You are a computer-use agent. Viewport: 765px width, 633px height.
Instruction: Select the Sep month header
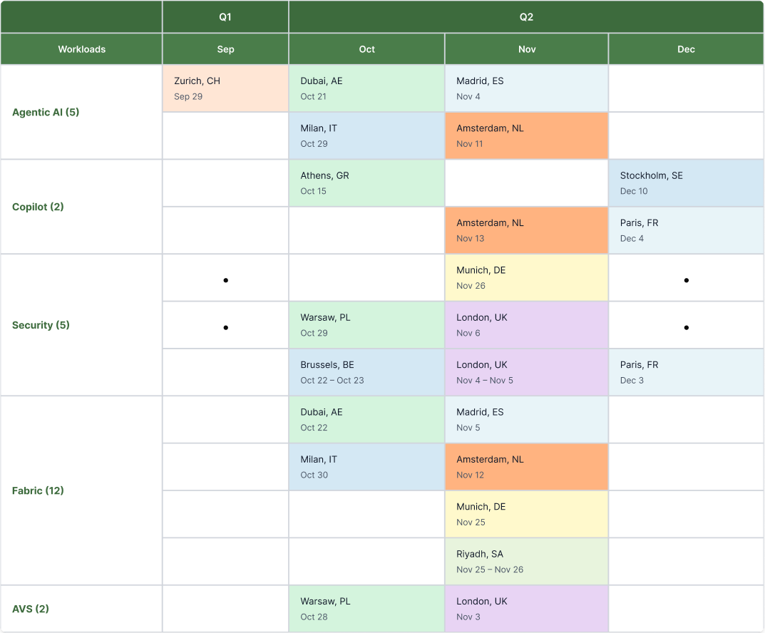tap(225, 49)
